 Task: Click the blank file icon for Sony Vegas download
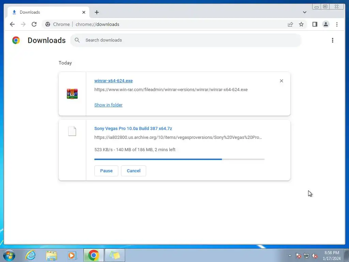pyautogui.click(x=72, y=131)
